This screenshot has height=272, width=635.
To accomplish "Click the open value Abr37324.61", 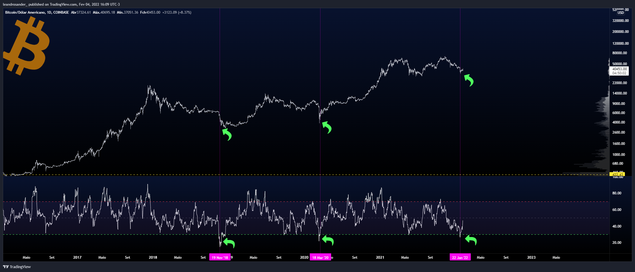I will click(81, 12).
